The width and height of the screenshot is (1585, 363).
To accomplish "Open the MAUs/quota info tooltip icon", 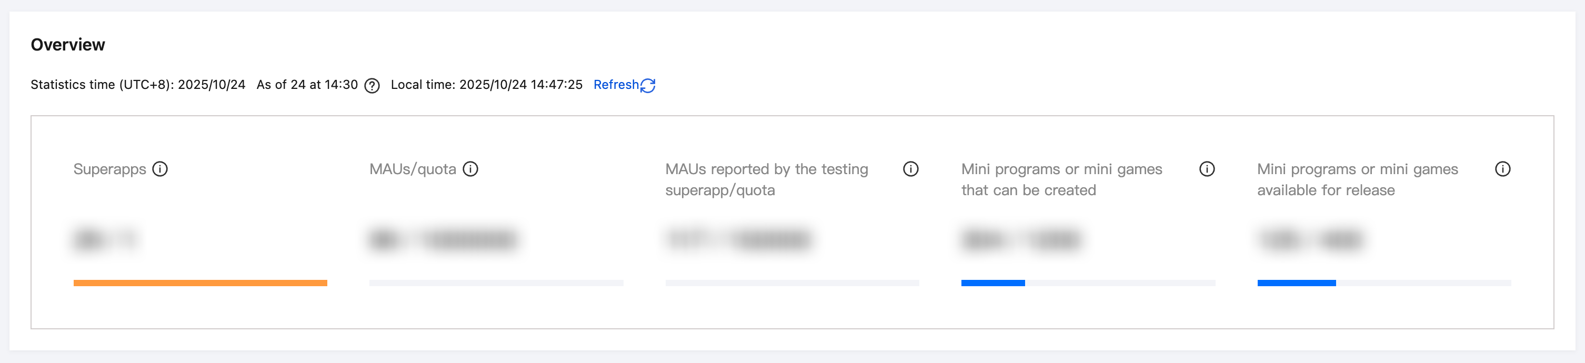I will (x=470, y=169).
